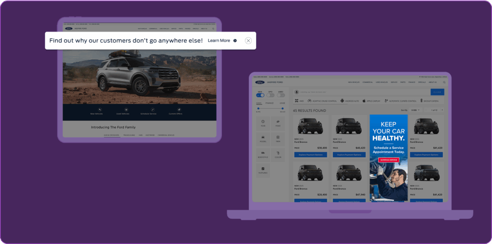Open search icon on tablet site header
This screenshot has width=492, height=244.
213,28
